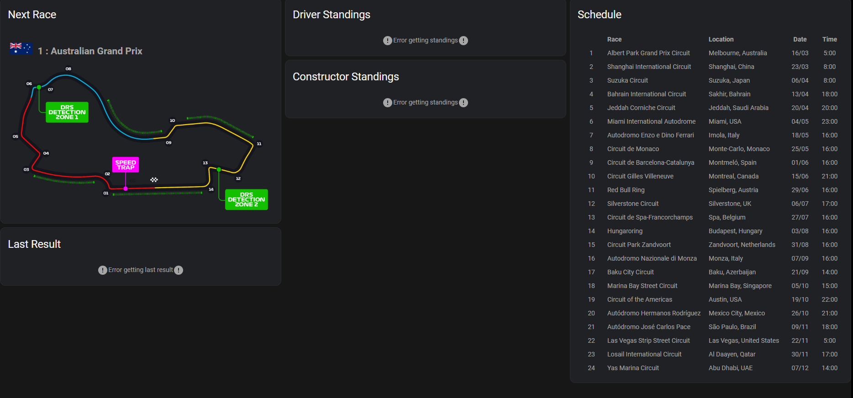
Task: Click the checkered finish flag icon
Action: click(154, 180)
